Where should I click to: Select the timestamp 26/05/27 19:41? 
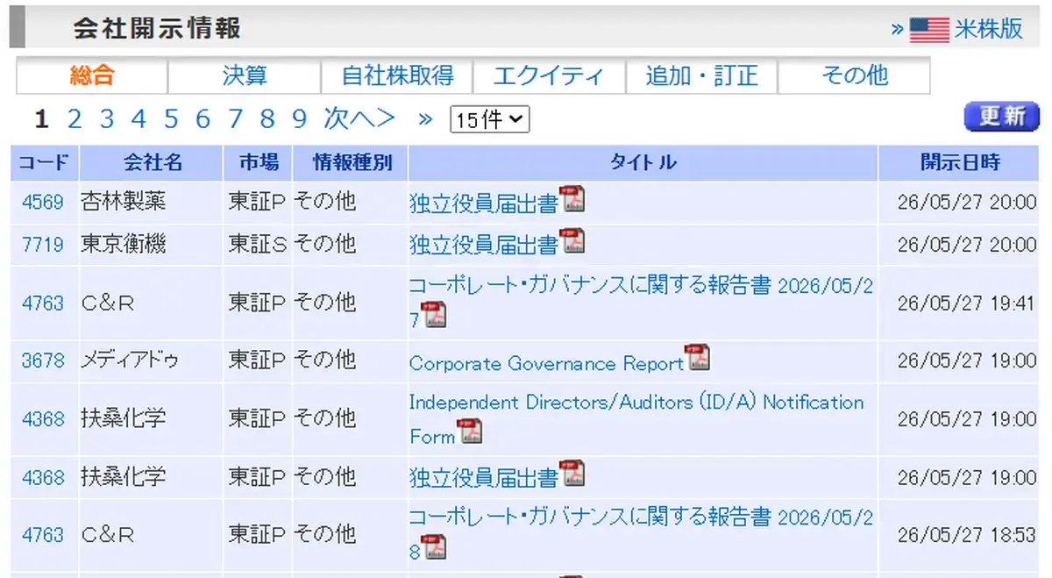(966, 303)
